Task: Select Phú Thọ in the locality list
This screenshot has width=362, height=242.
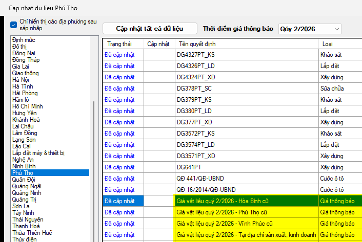Action: point(24,173)
